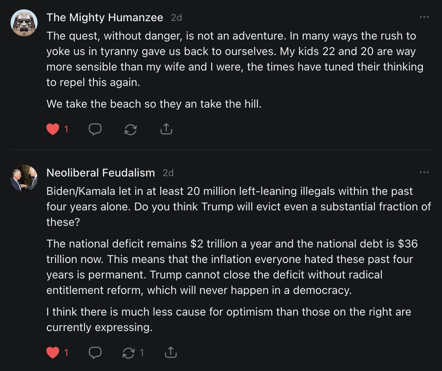The width and height of the screenshot is (442, 371).
Task: Restack Neoliberal Feudalism's comment
Action: pyautogui.click(x=128, y=353)
